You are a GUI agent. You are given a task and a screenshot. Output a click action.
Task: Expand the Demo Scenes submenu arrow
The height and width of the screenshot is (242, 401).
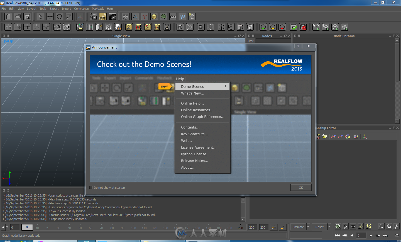pyautogui.click(x=226, y=86)
